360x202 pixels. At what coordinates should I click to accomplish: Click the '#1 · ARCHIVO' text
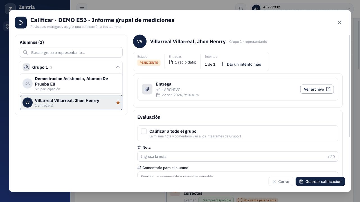[168, 90]
